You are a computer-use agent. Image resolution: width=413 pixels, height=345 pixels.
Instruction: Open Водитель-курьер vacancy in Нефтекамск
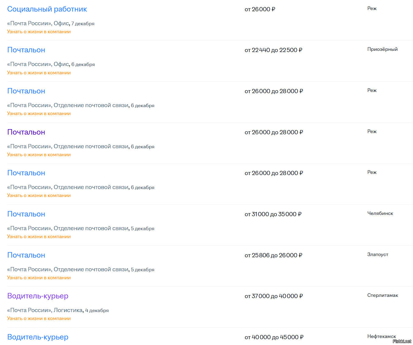pos(38,337)
